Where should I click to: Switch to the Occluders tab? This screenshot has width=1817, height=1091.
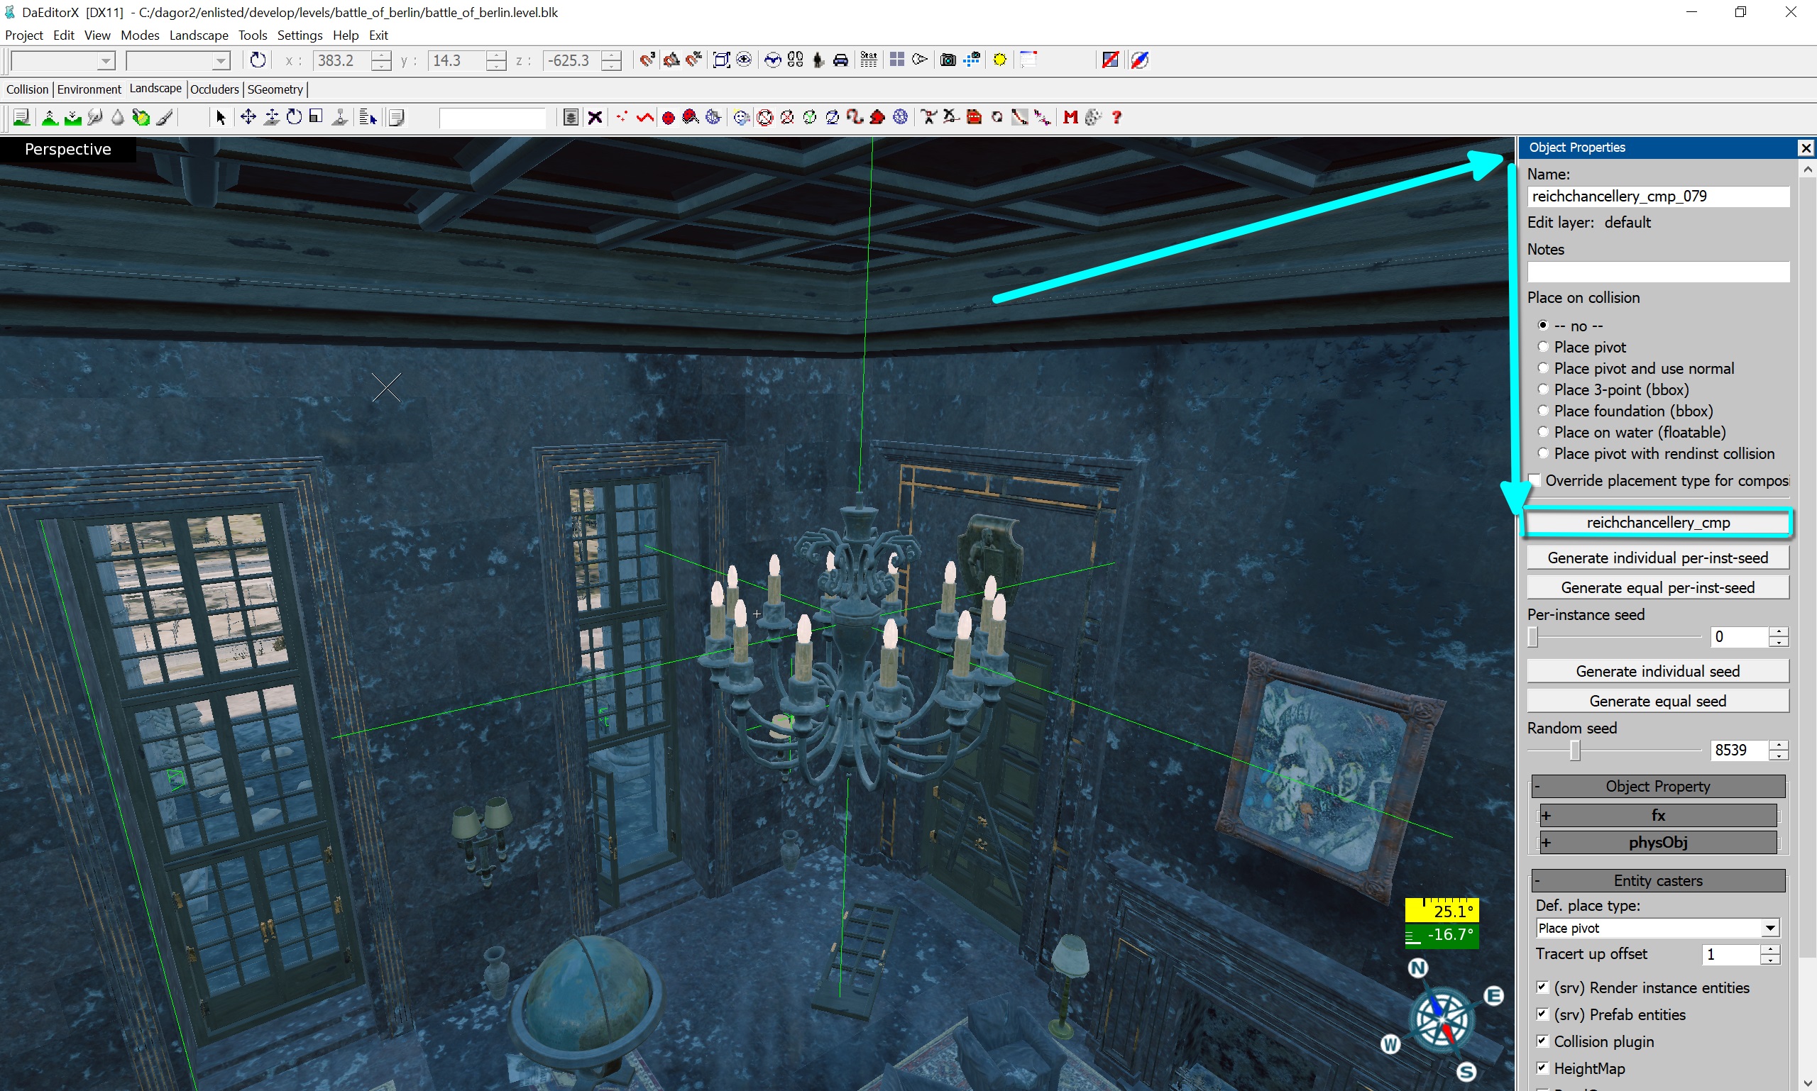tap(214, 89)
